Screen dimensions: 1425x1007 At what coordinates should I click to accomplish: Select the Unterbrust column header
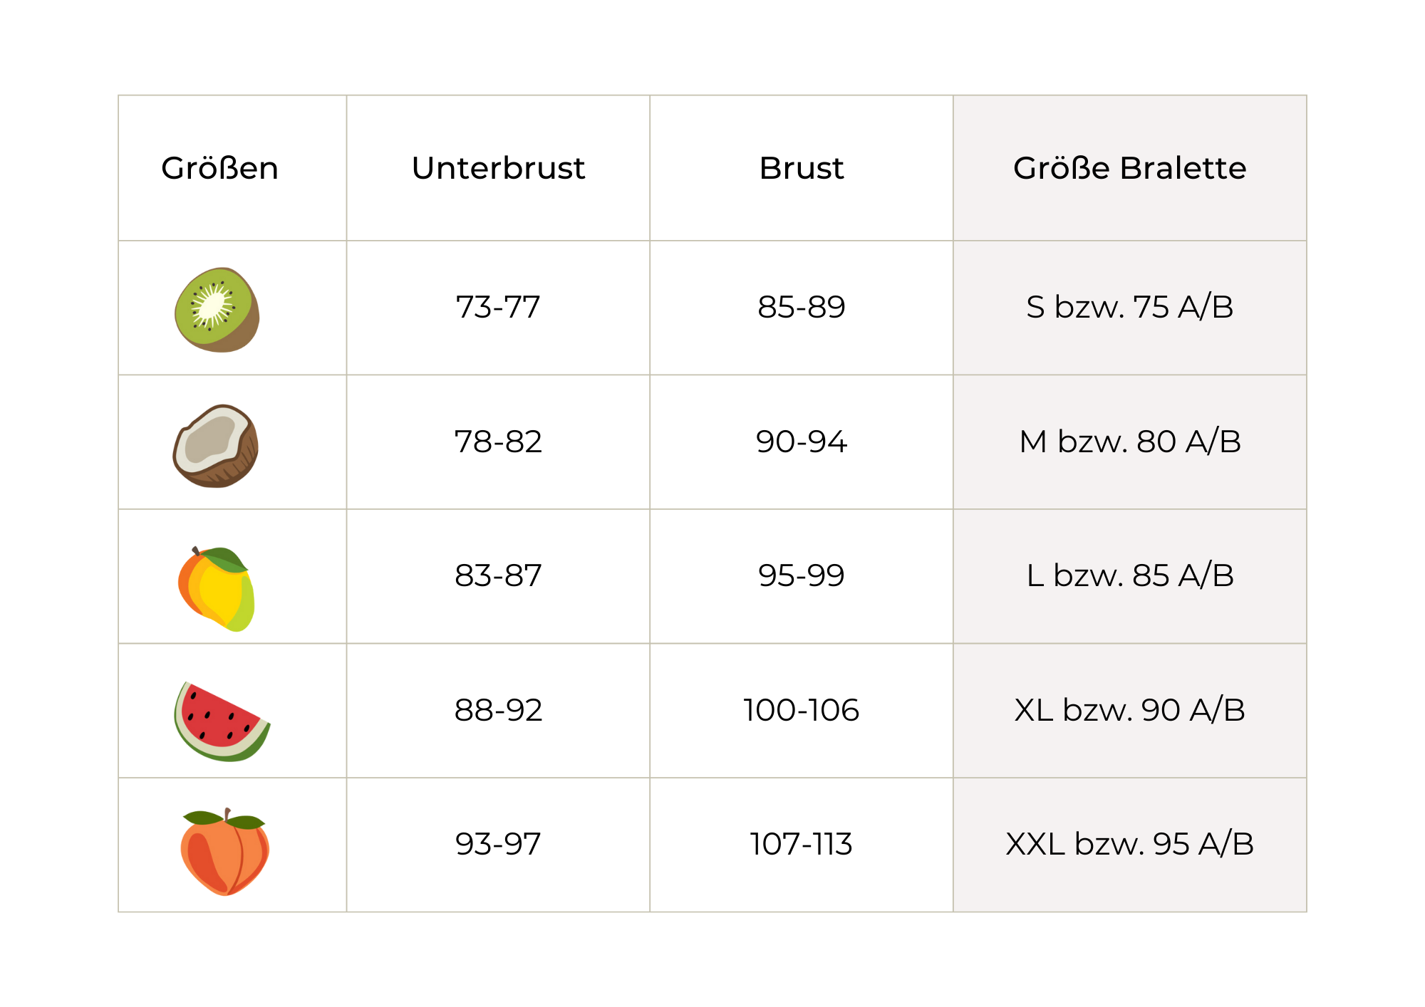point(498,169)
